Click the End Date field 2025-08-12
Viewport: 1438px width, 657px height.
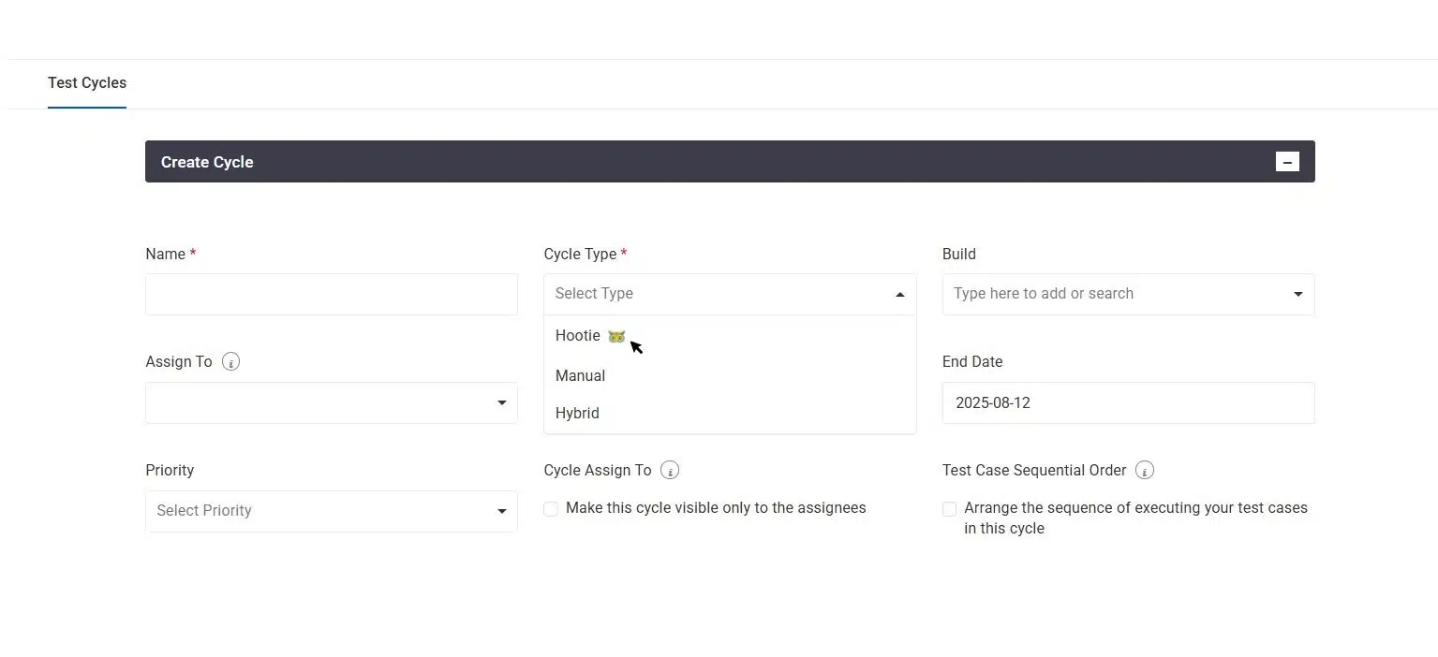pyautogui.click(x=1128, y=402)
